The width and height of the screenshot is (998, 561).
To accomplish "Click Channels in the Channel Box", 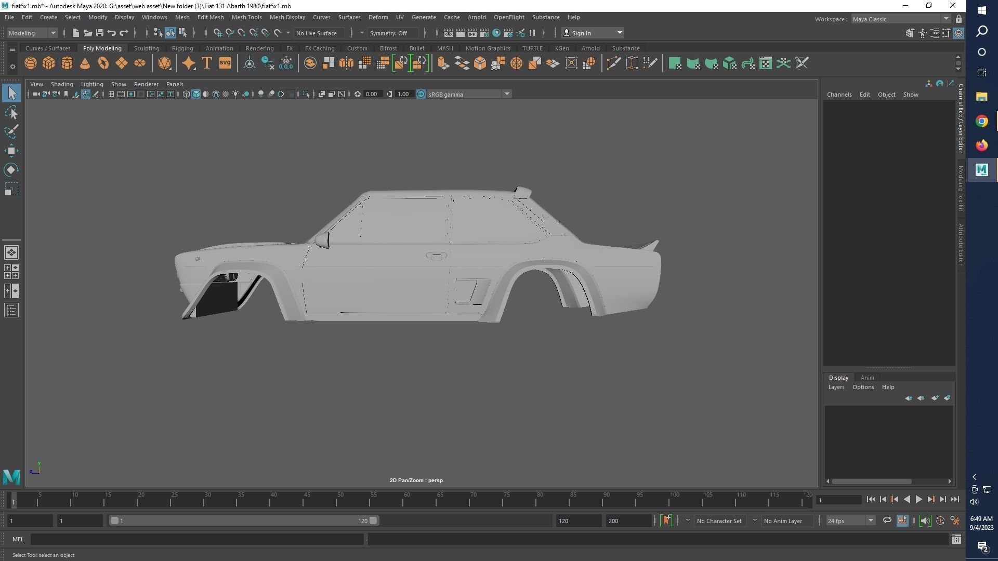I will (839, 95).
